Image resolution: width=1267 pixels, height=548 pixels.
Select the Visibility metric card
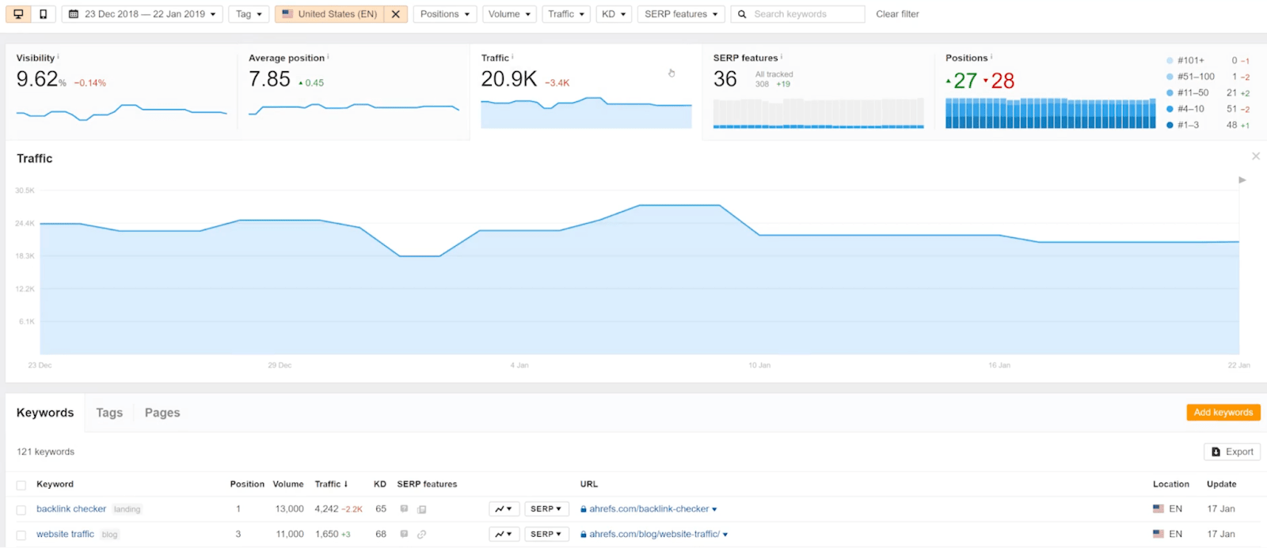pos(121,92)
